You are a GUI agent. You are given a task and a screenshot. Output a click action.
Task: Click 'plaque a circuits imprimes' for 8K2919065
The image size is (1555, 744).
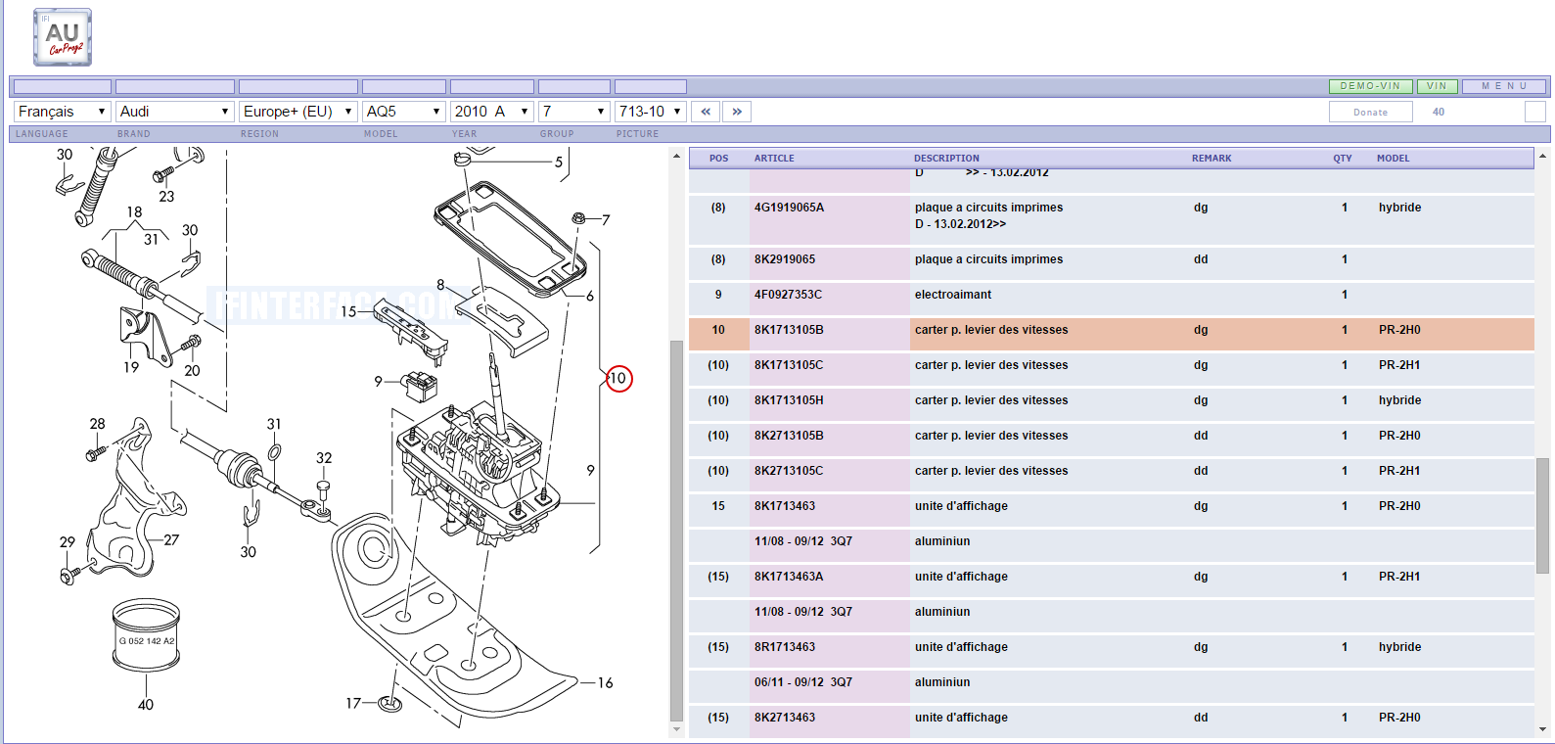pos(988,259)
